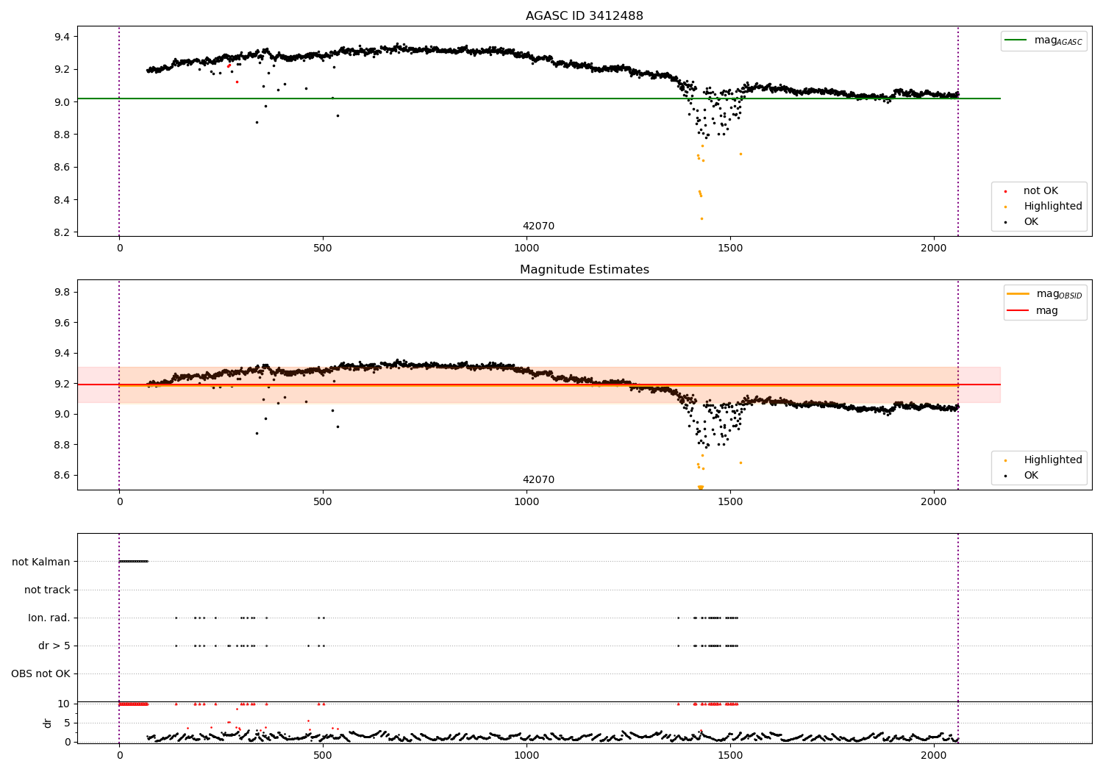Click the 'Magnitude Estimates' plot title
This screenshot has height=772, width=1103.
(x=584, y=270)
